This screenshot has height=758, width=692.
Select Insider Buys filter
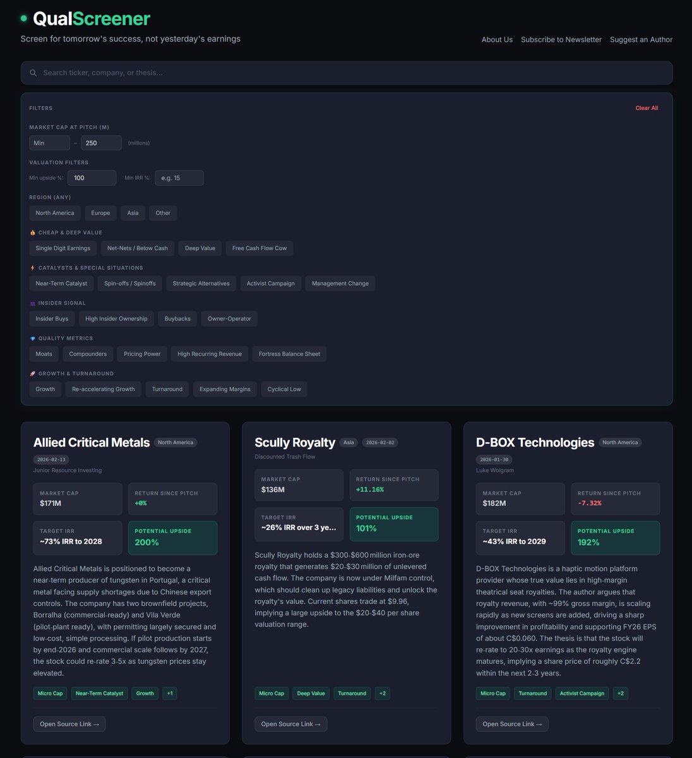52,319
